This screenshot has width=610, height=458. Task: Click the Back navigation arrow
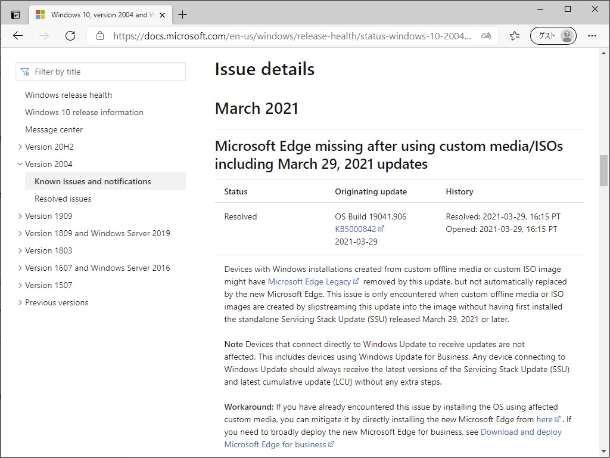click(18, 36)
